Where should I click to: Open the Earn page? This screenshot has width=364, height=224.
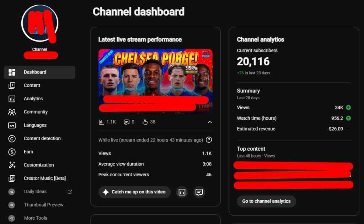pos(40,152)
